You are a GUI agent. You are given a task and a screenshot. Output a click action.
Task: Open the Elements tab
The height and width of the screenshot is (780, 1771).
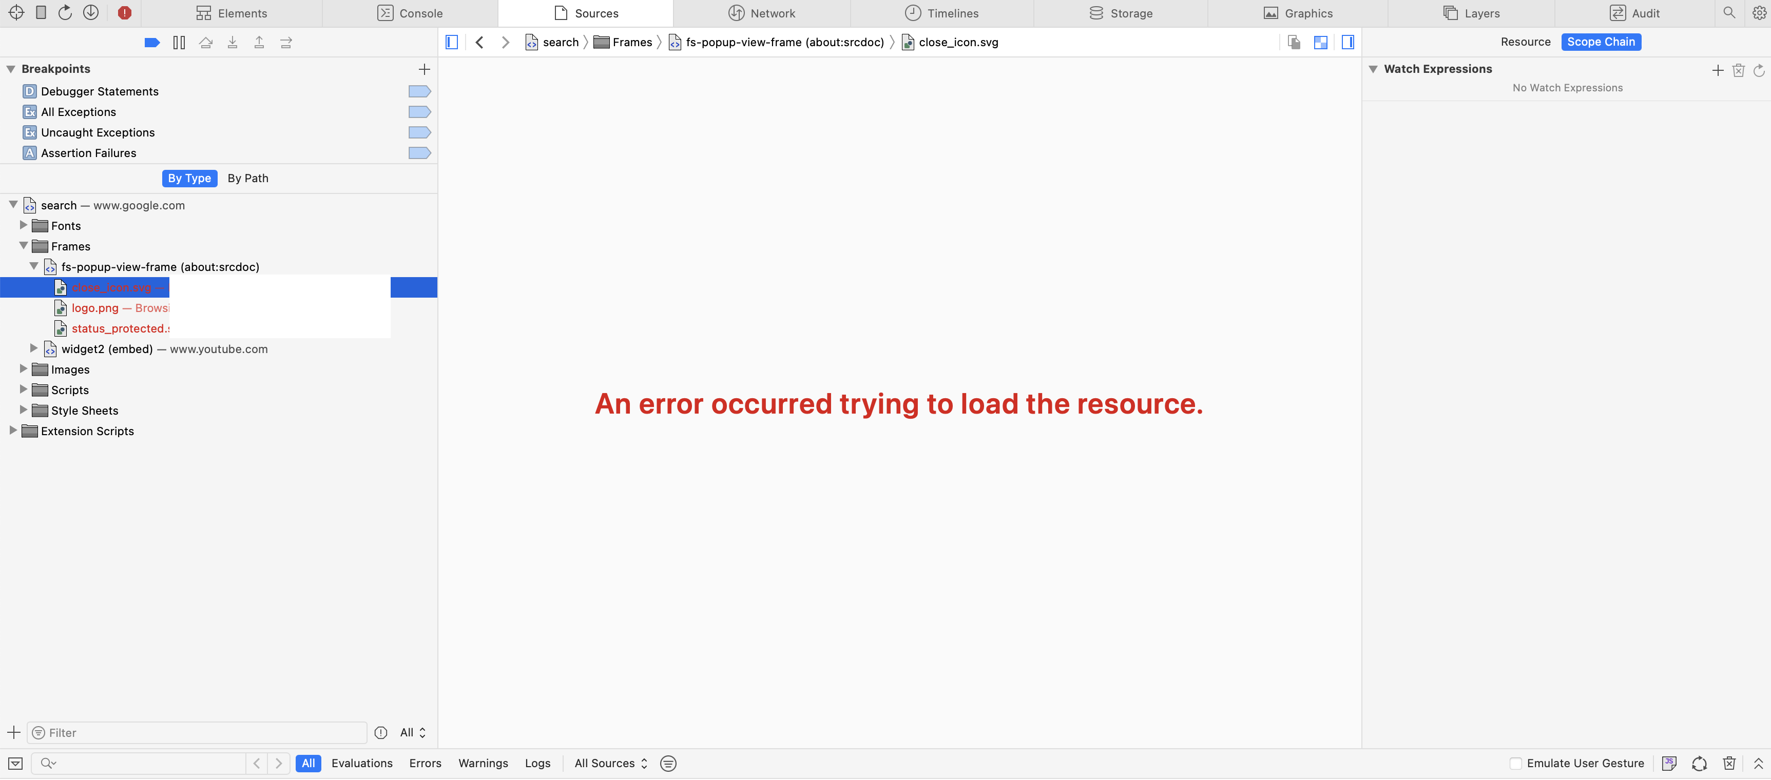[x=232, y=13]
